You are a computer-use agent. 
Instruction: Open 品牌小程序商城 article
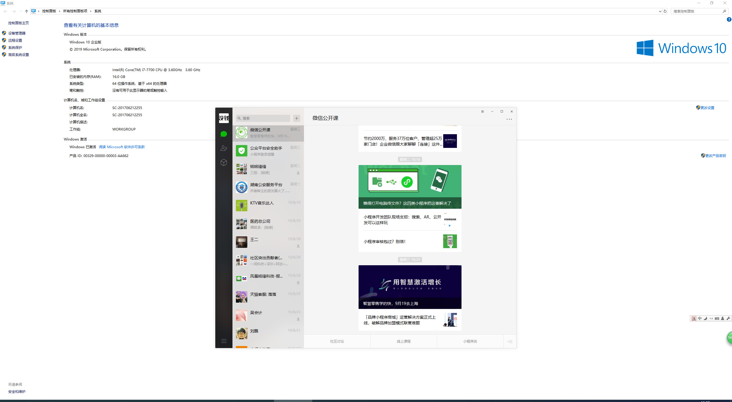point(410,320)
